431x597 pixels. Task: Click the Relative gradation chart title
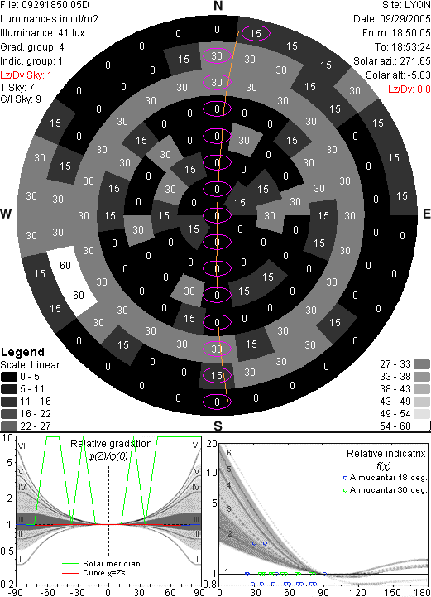(x=111, y=444)
